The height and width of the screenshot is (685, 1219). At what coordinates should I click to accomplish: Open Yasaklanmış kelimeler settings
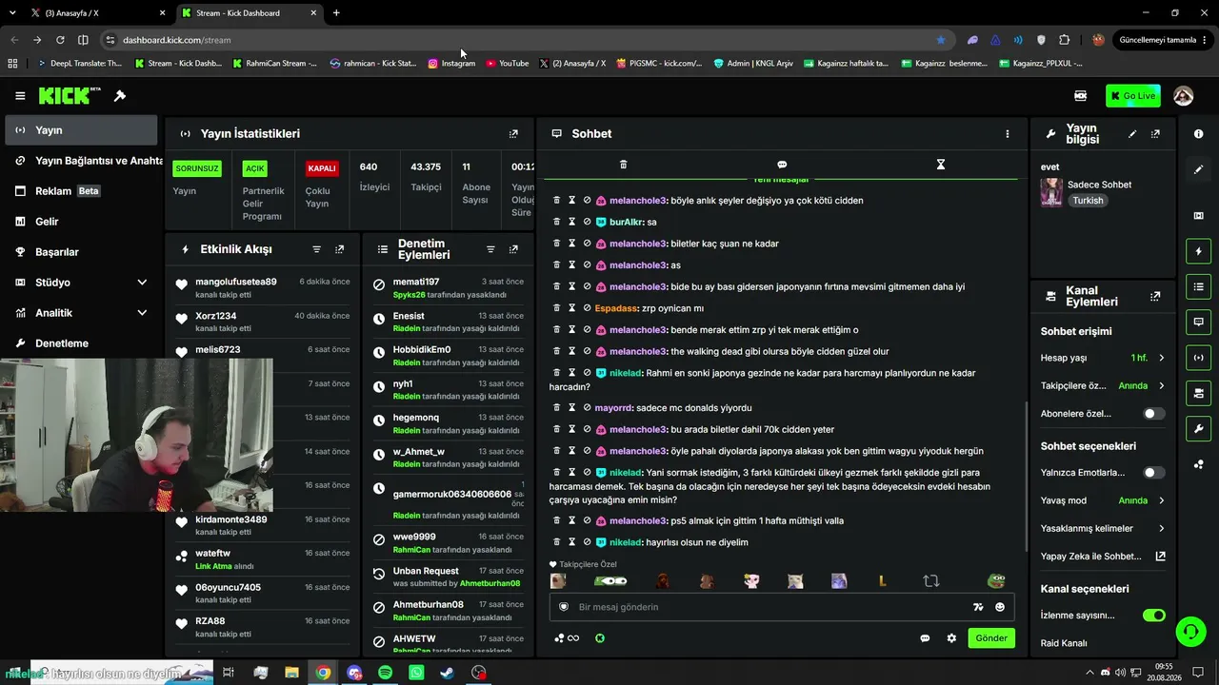1103,528
